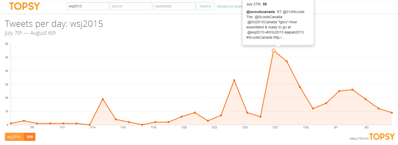Click the 'July 7th — August 6th' date range subtitle
The width and height of the screenshot is (398, 145).
(31, 33)
